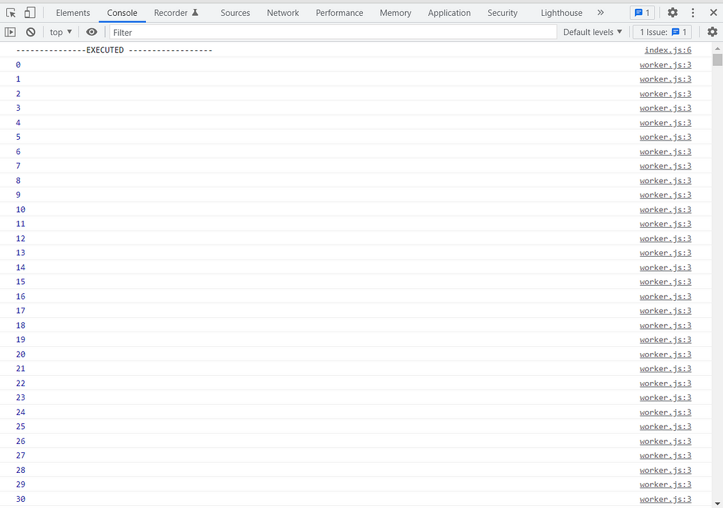Clear the console output

[x=31, y=32]
